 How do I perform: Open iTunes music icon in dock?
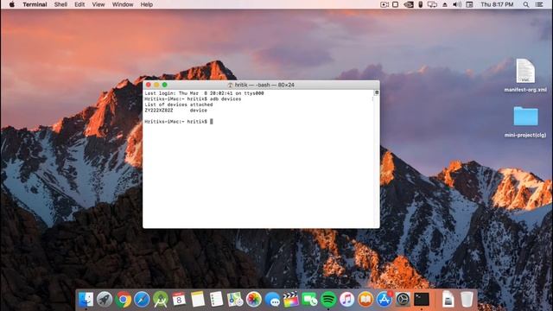point(347,300)
